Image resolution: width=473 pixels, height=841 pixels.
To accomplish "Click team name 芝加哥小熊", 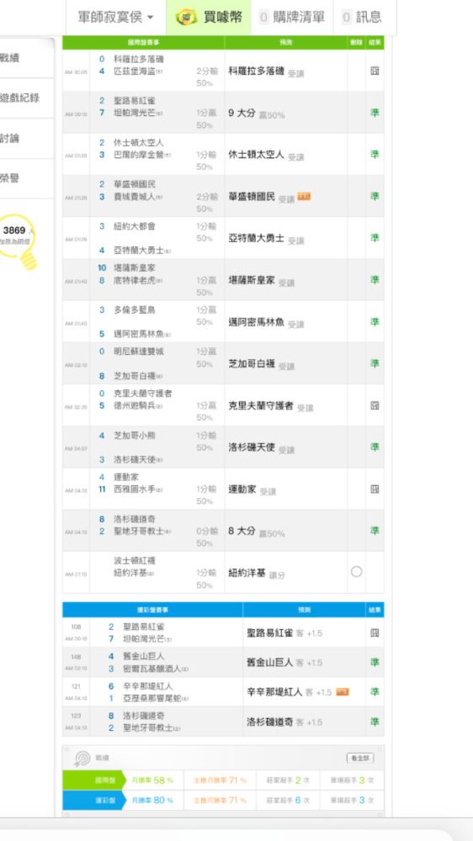I will click(x=135, y=436).
